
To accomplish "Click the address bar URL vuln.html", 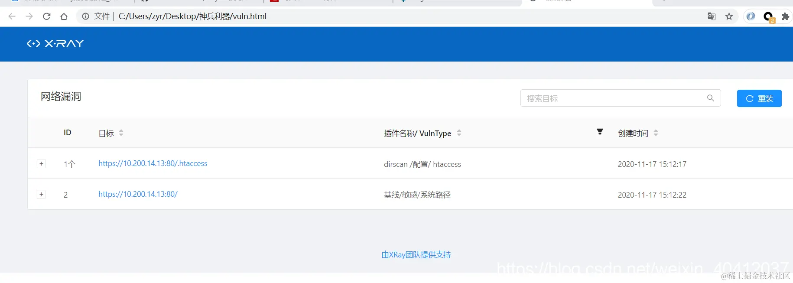I will click(192, 16).
